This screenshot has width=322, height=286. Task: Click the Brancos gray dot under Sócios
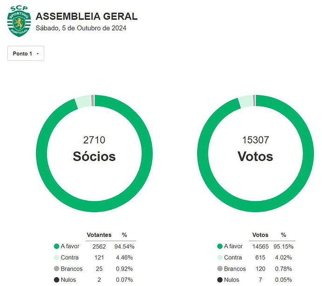pos(56,269)
